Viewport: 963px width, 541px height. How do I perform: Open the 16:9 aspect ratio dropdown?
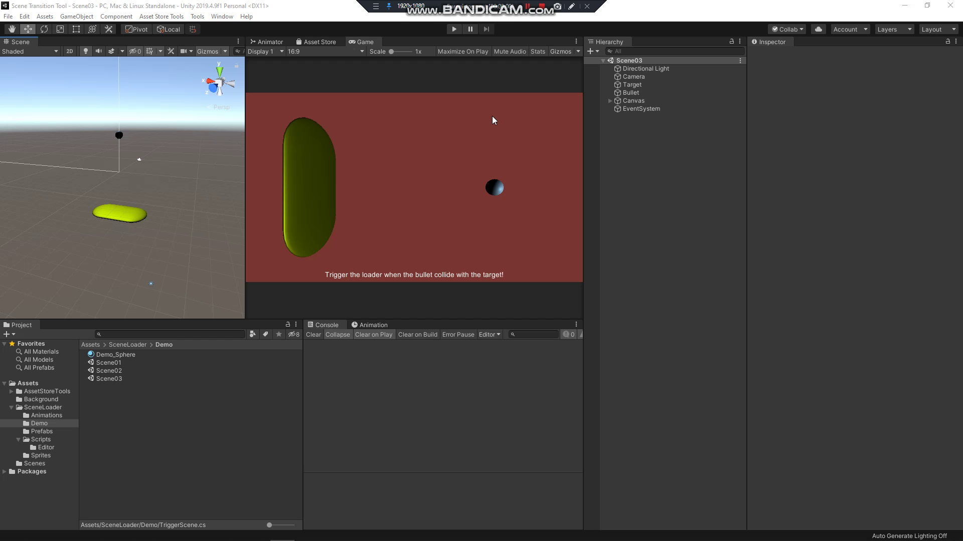pos(326,51)
